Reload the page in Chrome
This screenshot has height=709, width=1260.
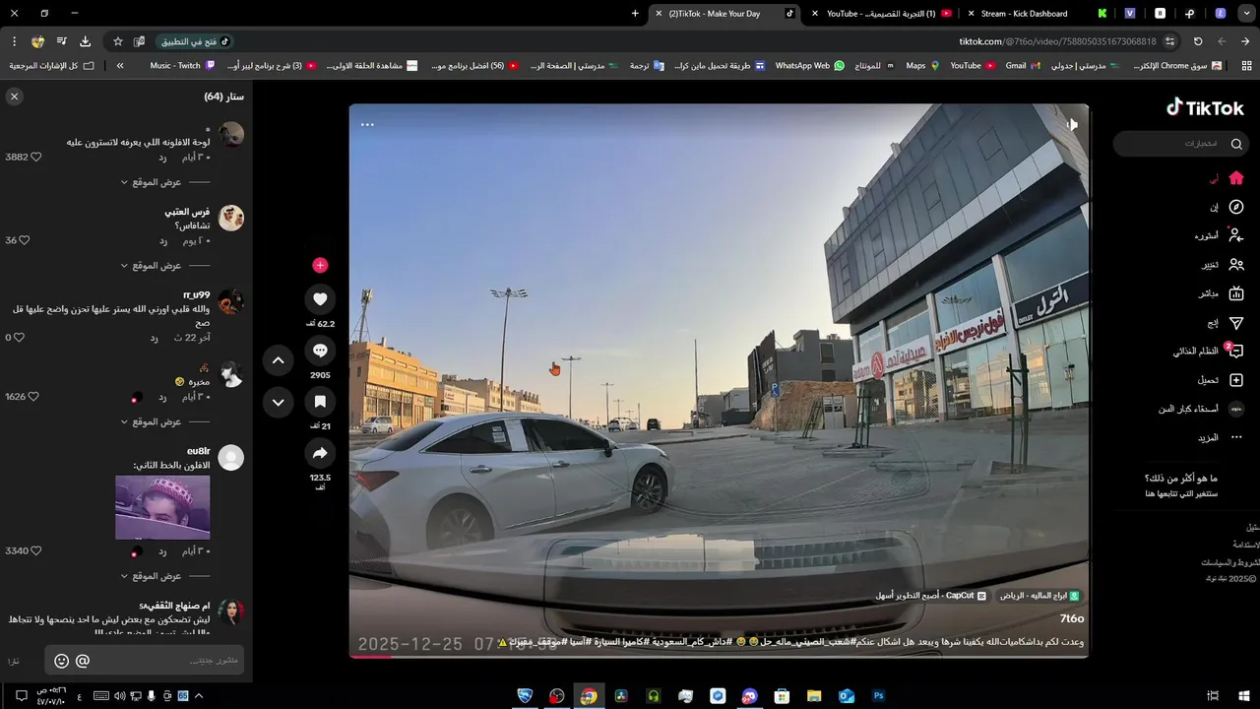click(x=1197, y=41)
